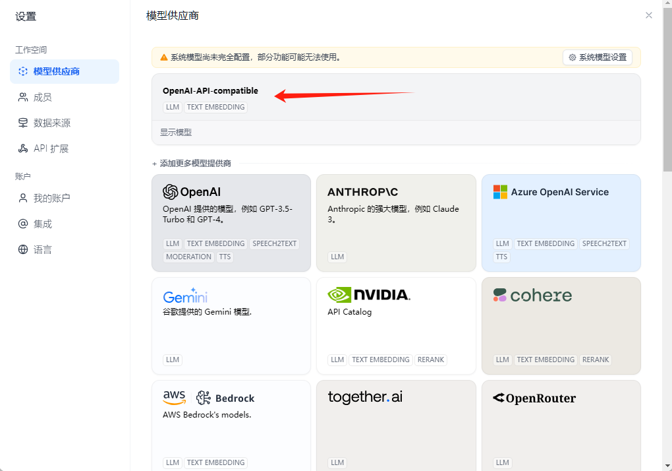Click the scrollbar down arrow
Image resolution: width=672 pixels, height=471 pixels.
(667, 466)
